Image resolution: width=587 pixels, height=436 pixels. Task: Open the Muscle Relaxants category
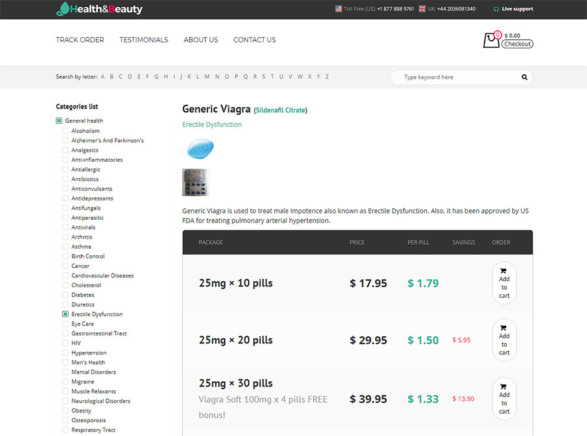click(x=93, y=392)
